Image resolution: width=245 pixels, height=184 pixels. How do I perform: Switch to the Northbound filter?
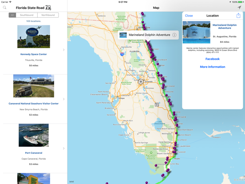pyautogui.click(x=48, y=15)
